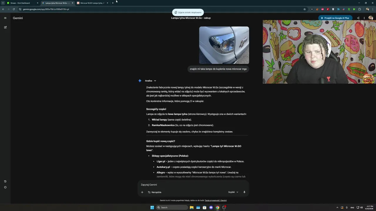
Task: Click the Zapytaj Gemini prompt field
Action: (x=193, y=185)
